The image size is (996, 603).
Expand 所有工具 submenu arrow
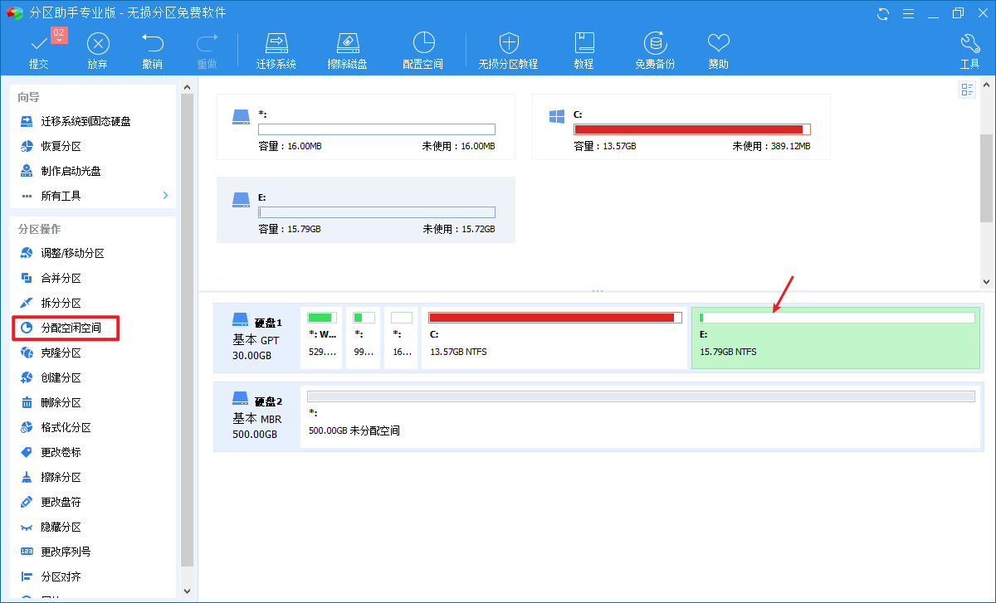point(165,196)
